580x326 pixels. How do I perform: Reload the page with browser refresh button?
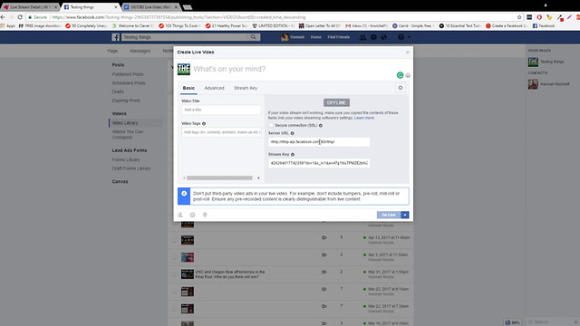coord(20,17)
